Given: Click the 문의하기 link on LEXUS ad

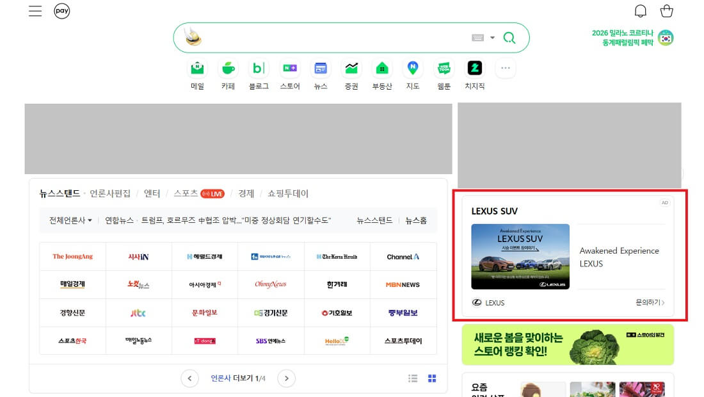Looking at the screenshot, I should [648, 302].
